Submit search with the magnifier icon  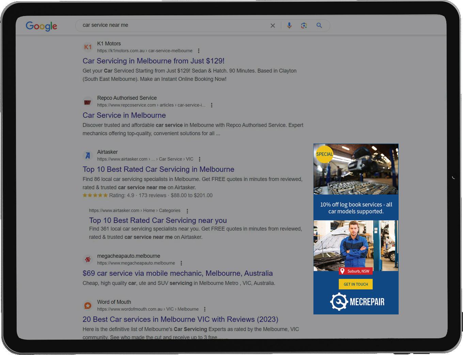[x=319, y=25]
